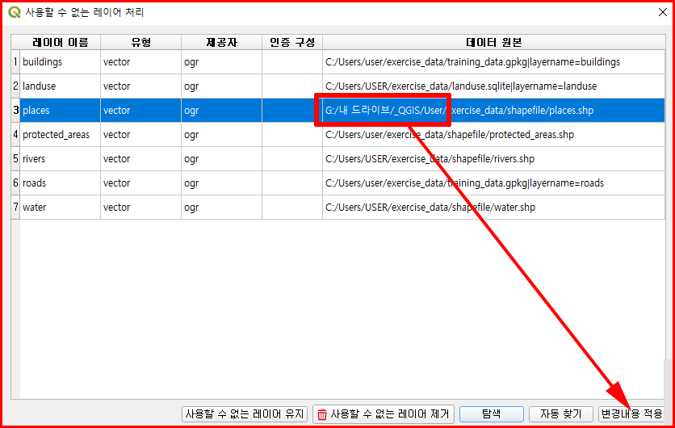Click empty 인증 구성 cell in buildings row
This screenshot has width=675, height=428.
point(292,61)
